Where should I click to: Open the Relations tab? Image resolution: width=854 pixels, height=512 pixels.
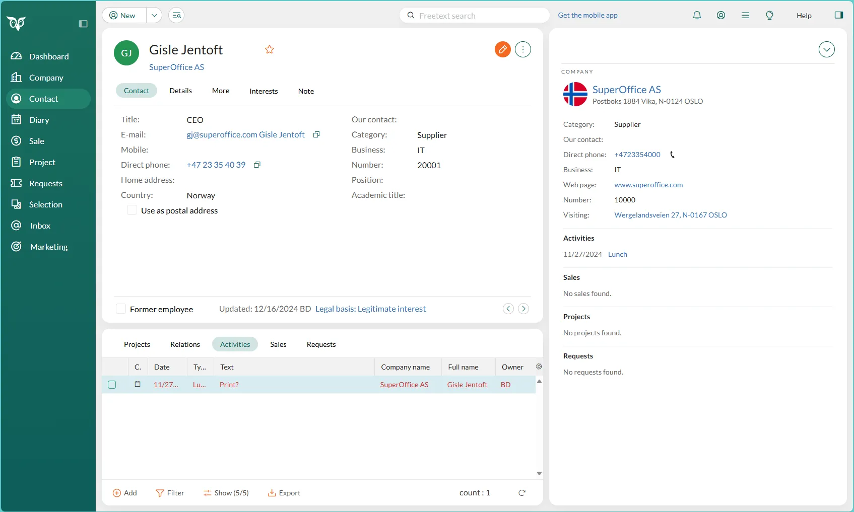point(185,344)
